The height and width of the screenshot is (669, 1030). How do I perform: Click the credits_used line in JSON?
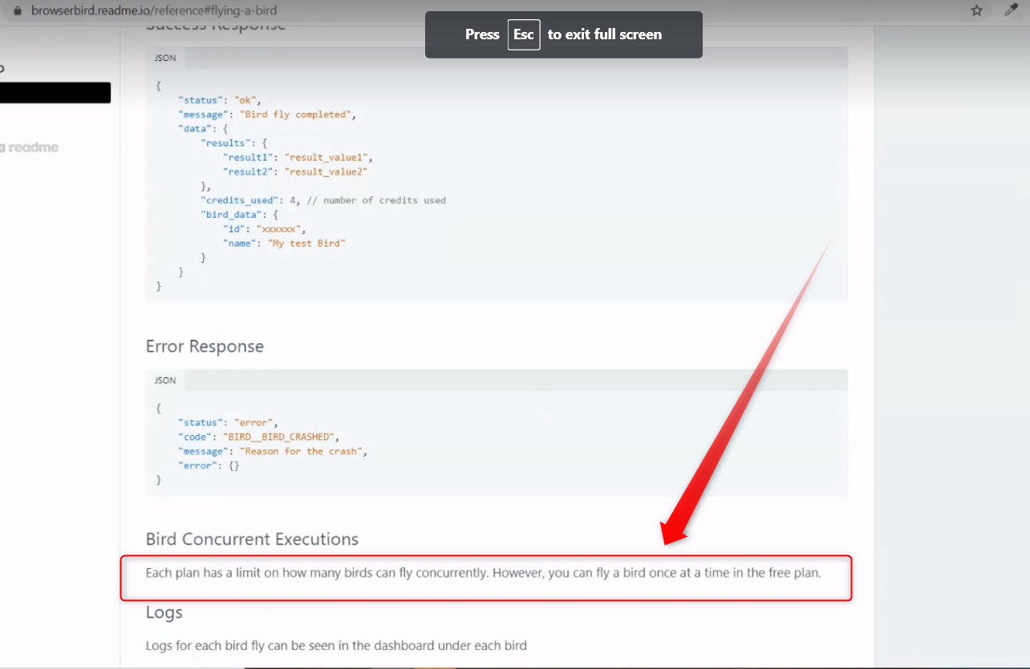click(x=322, y=200)
